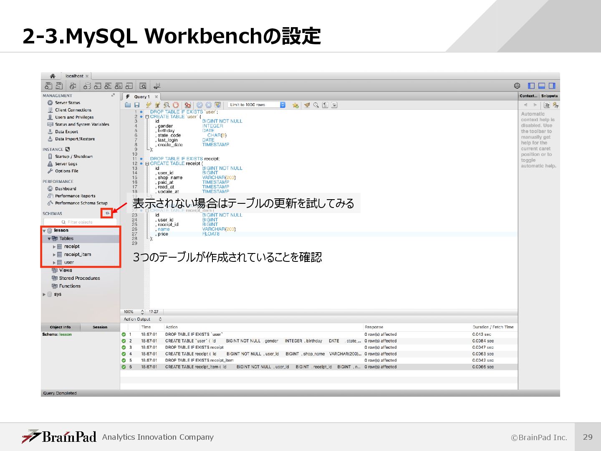The width and height of the screenshot is (601, 451).
Task: Expand the MANAGEMENT panel arrows icon
Action: point(113,95)
